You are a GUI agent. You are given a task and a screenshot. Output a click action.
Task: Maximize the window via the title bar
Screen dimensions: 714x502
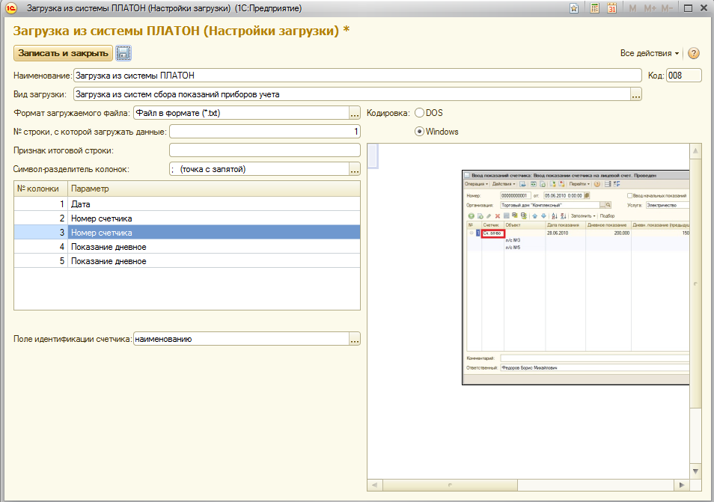click(x=688, y=8)
